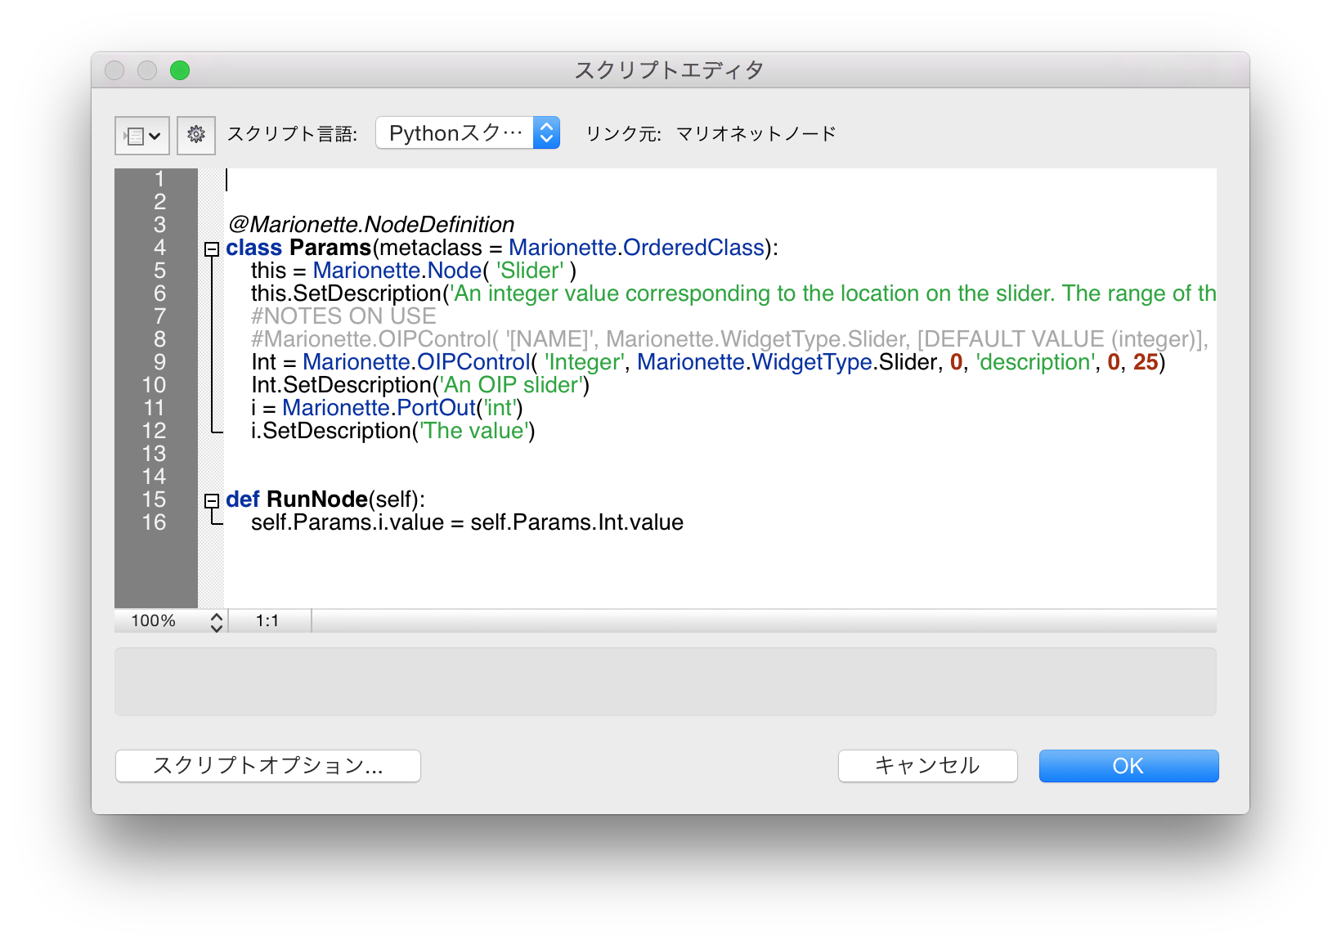The width and height of the screenshot is (1341, 945).
Task: Collapse the class Params code block
Action: click(212, 249)
